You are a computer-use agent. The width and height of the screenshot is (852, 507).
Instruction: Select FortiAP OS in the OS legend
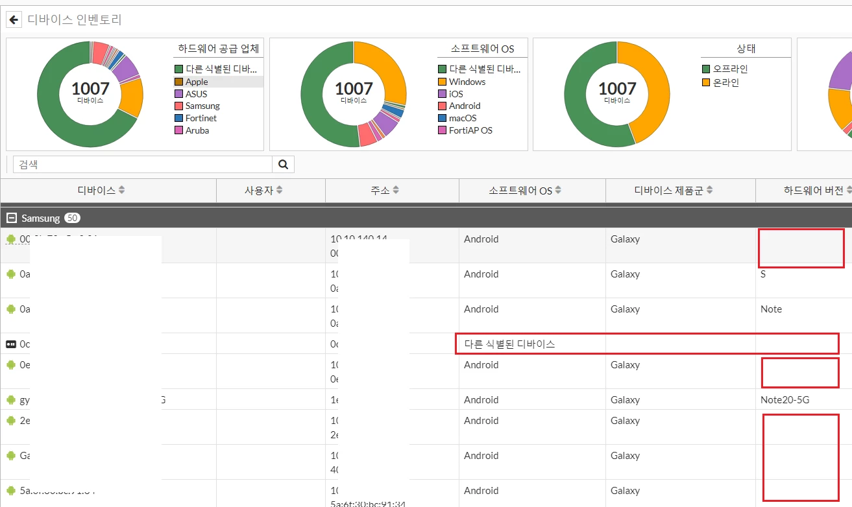pyautogui.click(x=470, y=130)
